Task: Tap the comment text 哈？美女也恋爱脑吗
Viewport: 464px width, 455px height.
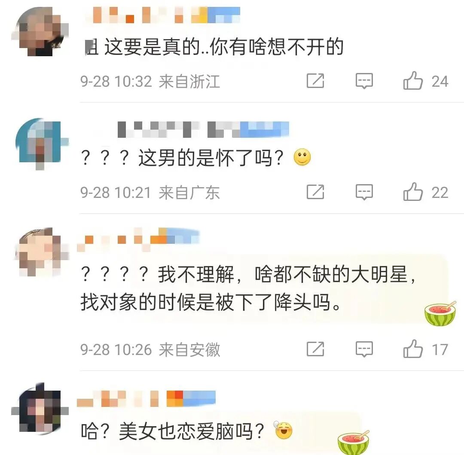Action: (x=172, y=431)
